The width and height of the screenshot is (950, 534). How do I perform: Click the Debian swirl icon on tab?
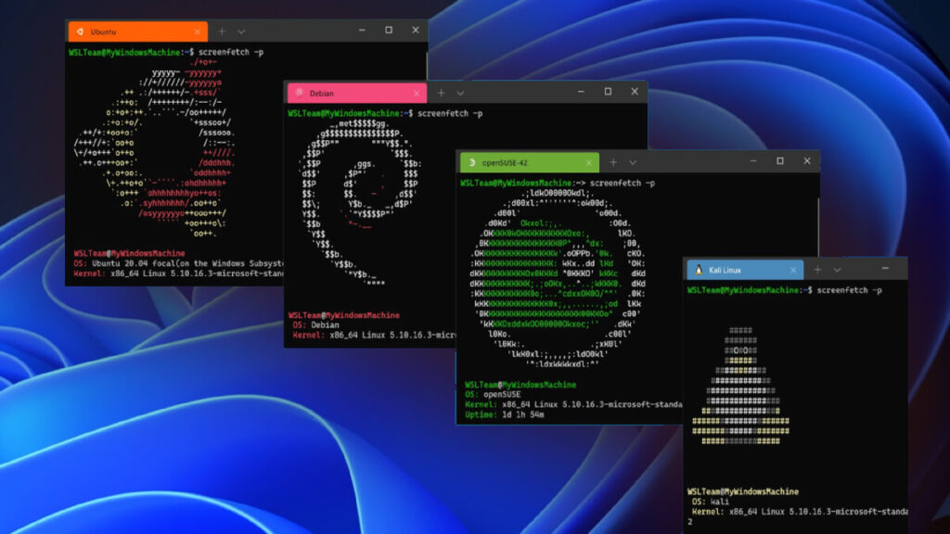tap(300, 93)
